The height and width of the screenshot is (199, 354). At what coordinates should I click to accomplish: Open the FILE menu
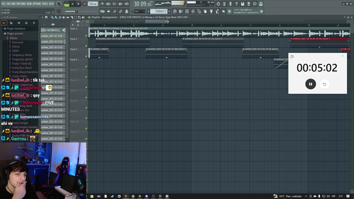click(3, 4)
